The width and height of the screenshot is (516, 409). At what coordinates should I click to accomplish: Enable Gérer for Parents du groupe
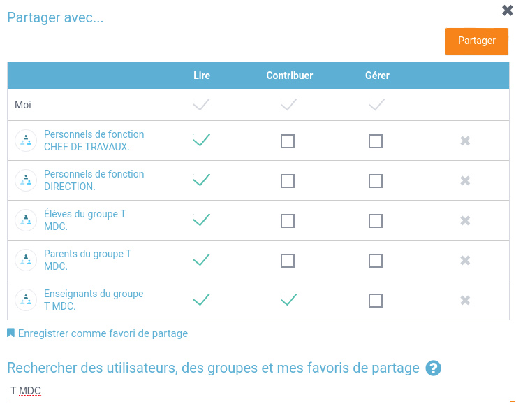[376, 261]
